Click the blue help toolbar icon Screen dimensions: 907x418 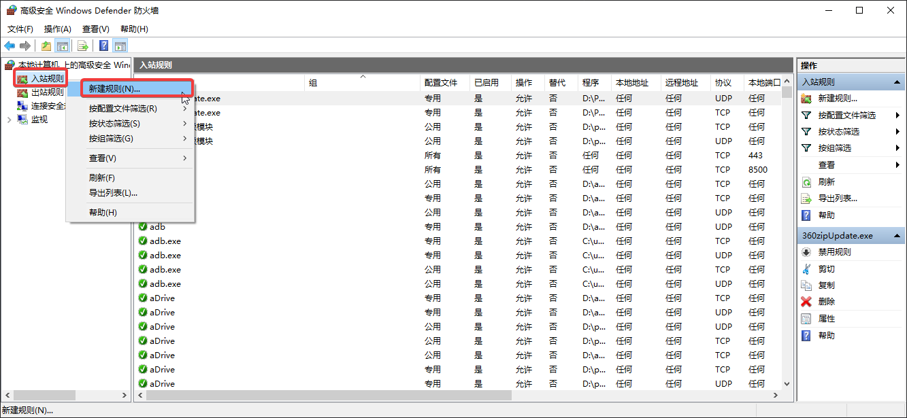[x=103, y=46]
